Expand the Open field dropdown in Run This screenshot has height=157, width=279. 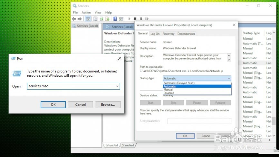117,86
